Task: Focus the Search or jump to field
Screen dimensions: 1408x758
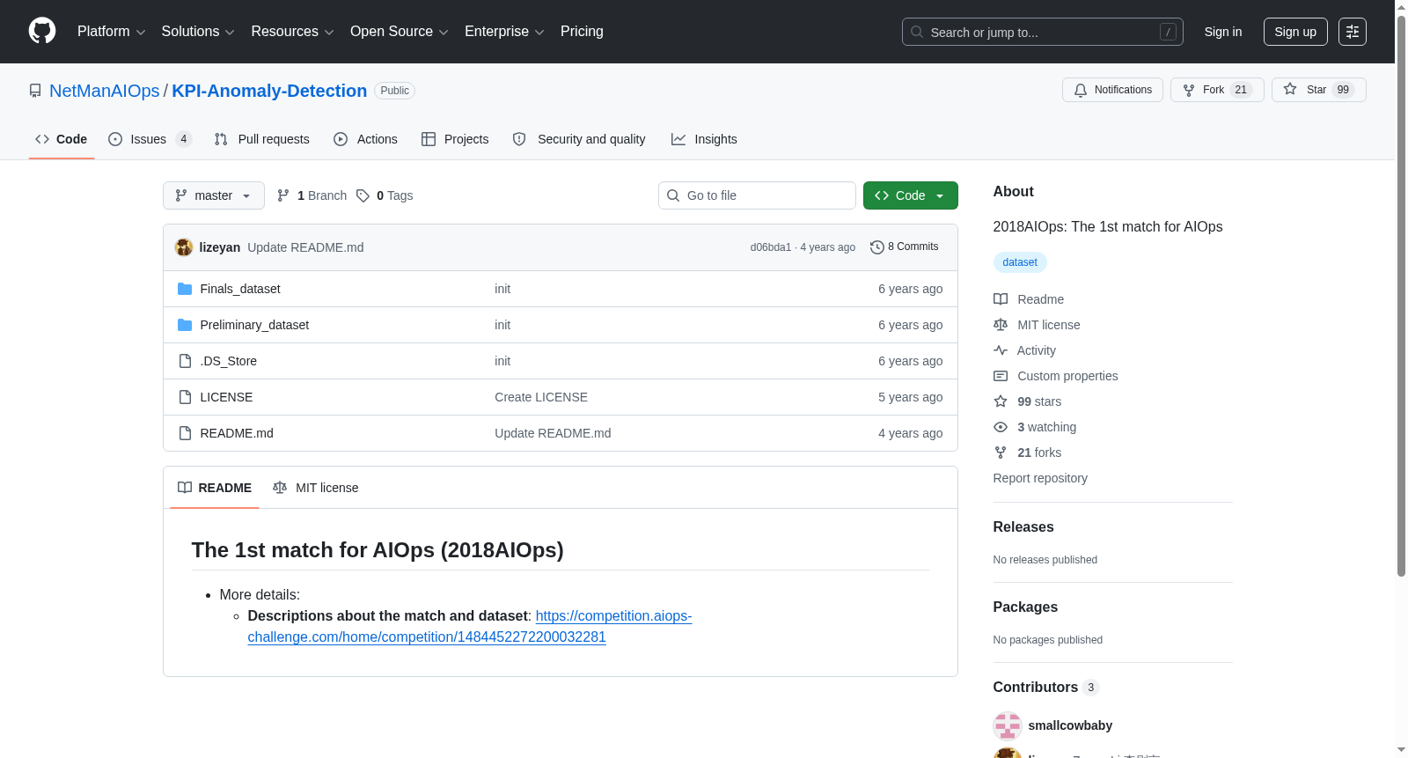Action: tap(1042, 32)
